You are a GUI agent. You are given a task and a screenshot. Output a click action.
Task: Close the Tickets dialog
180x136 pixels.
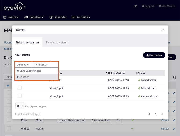point(163,30)
